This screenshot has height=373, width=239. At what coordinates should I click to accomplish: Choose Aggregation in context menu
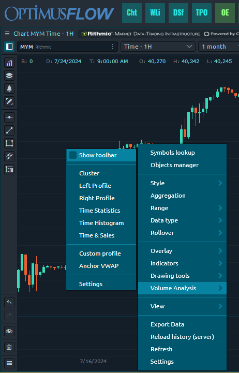(x=183, y=196)
